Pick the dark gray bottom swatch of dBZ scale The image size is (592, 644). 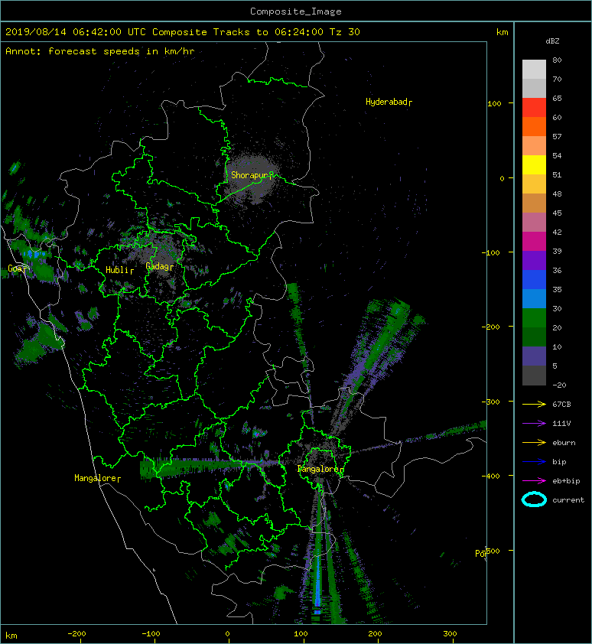pos(534,375)
